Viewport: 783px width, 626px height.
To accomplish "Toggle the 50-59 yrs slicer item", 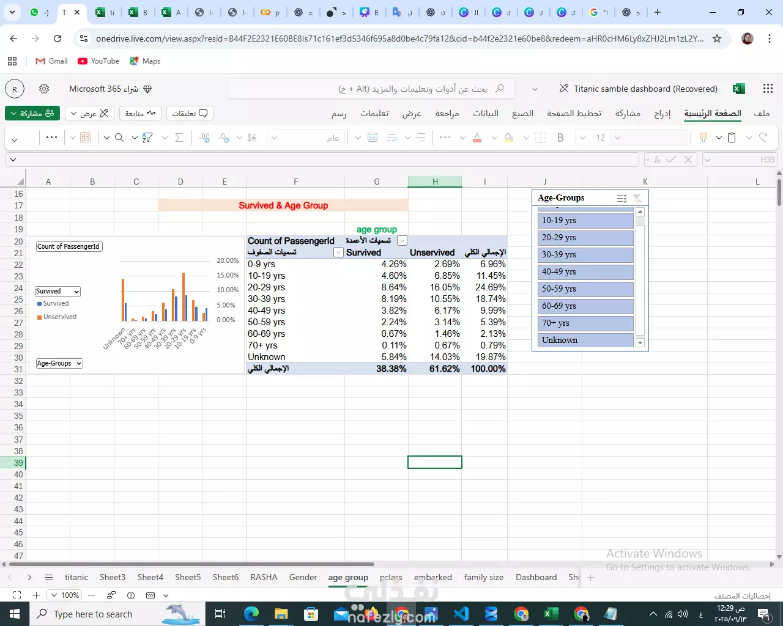I will click(x=585, y=289).
